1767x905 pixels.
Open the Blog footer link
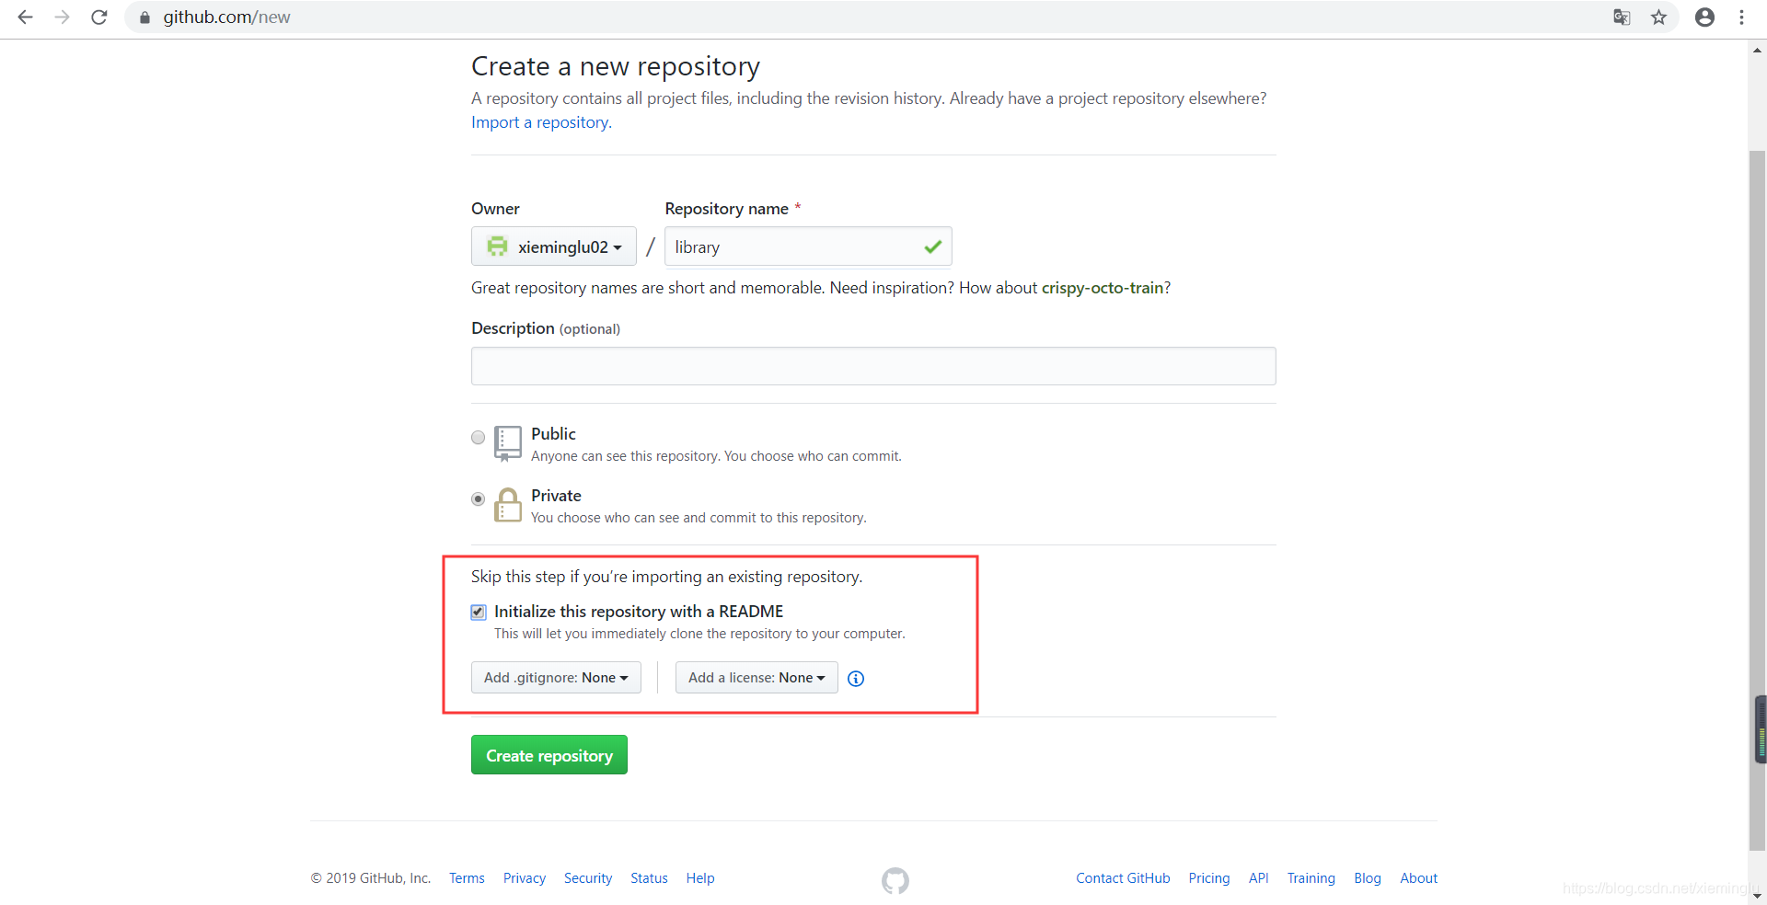click(1368, 878)
